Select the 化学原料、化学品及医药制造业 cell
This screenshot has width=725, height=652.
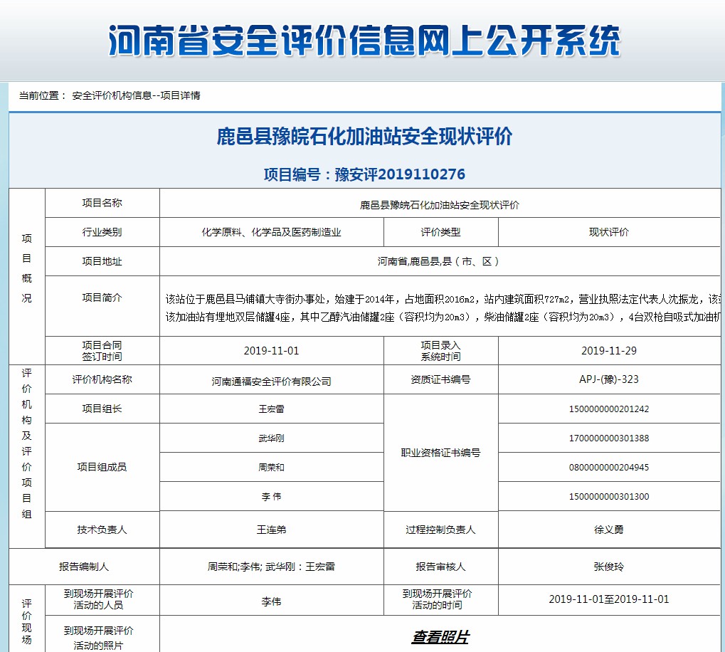tap(271, 231)
